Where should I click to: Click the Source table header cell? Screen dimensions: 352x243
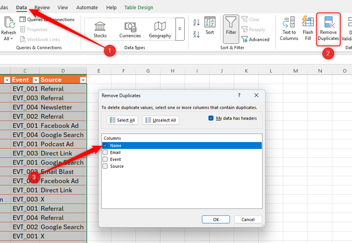click(x=63, y=80)
